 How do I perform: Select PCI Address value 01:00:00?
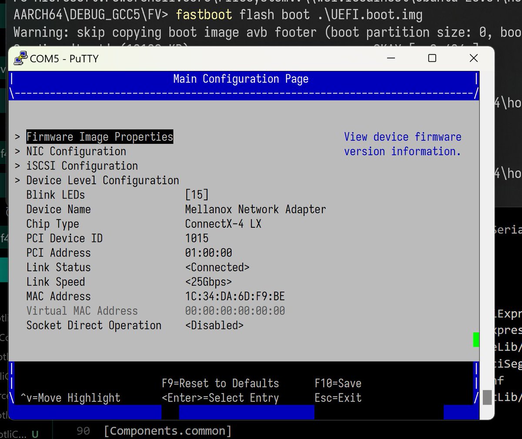[x=208, y=253]
